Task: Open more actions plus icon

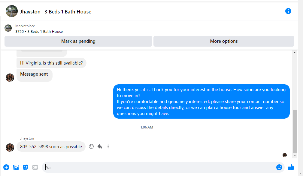Action: [x=6, y=167]
